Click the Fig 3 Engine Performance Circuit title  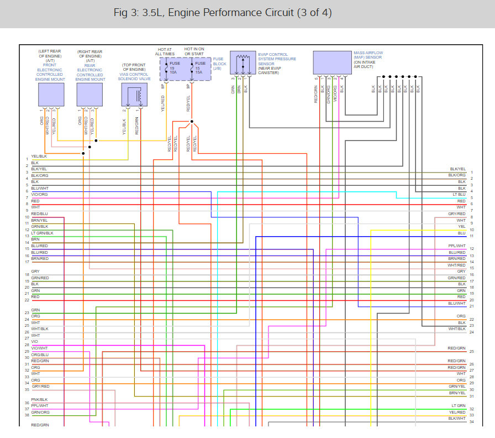pos(223,13)
